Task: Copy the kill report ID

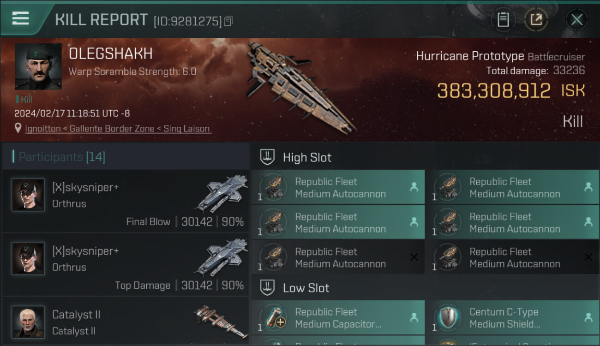Action: [228, 21]
